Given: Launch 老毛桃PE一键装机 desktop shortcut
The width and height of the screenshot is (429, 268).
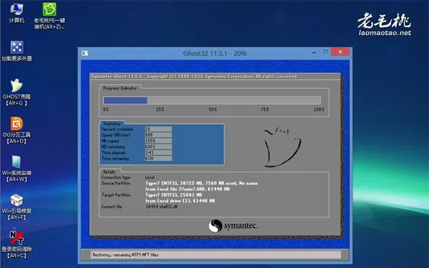Looking at the screenshot, I should pos(49,16).
